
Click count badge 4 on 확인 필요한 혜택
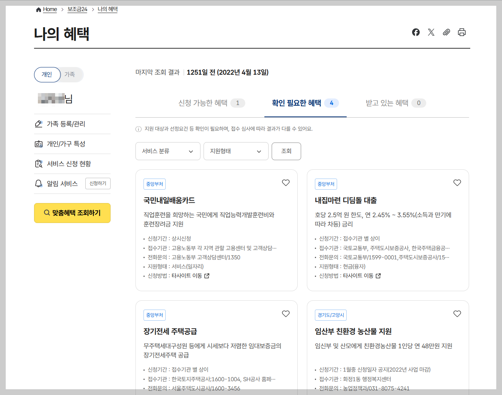click(x=331, y=103)
